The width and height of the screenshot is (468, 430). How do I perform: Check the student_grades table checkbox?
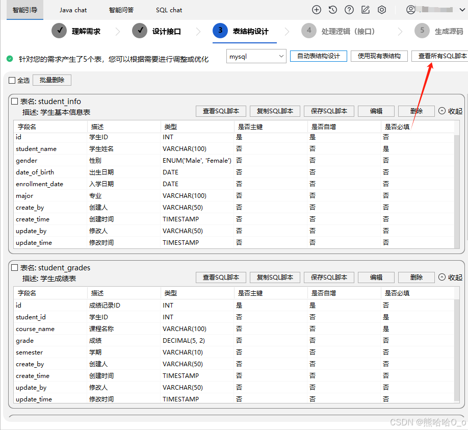point(14,268)
